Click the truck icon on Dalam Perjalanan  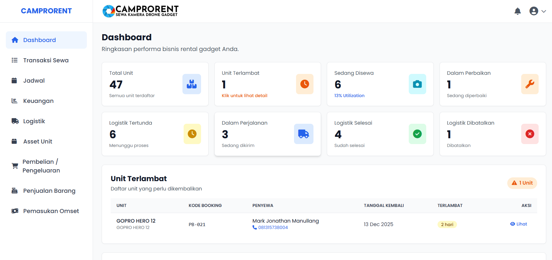click(304, 134)
